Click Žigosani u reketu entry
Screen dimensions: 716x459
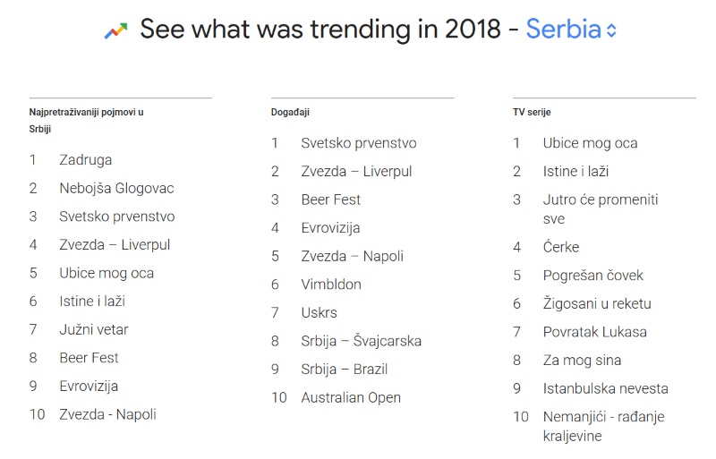(597, 303)
